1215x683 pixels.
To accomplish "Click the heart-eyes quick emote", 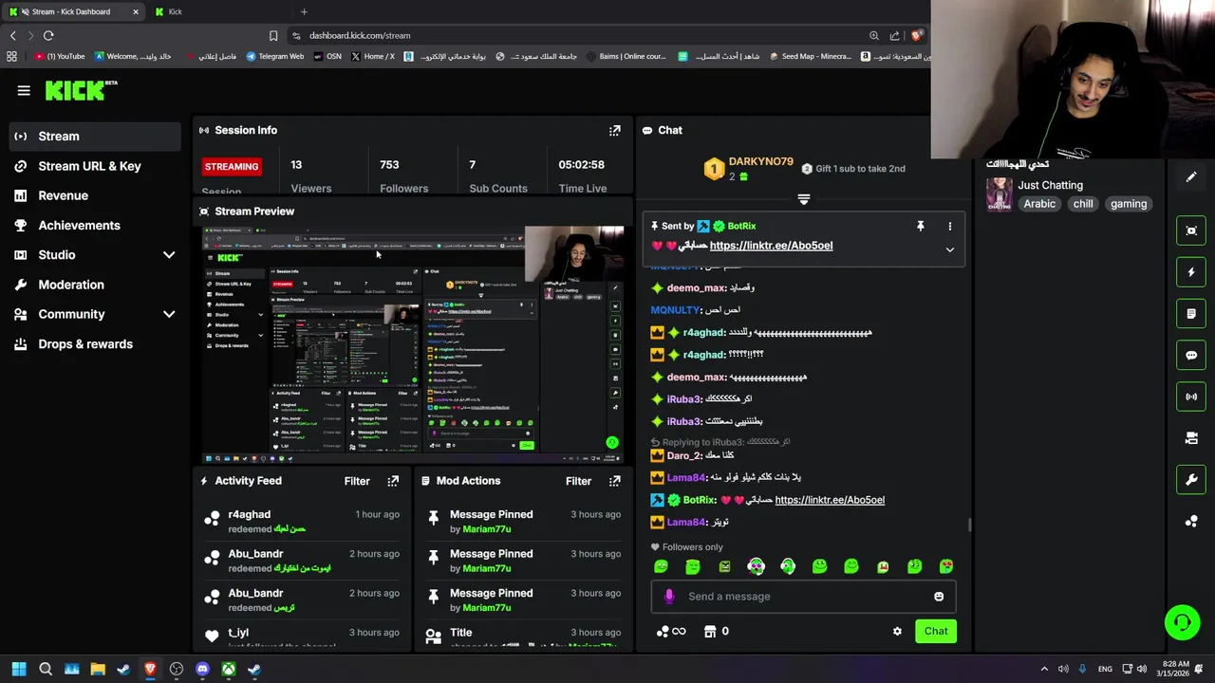I will [946, 566].
